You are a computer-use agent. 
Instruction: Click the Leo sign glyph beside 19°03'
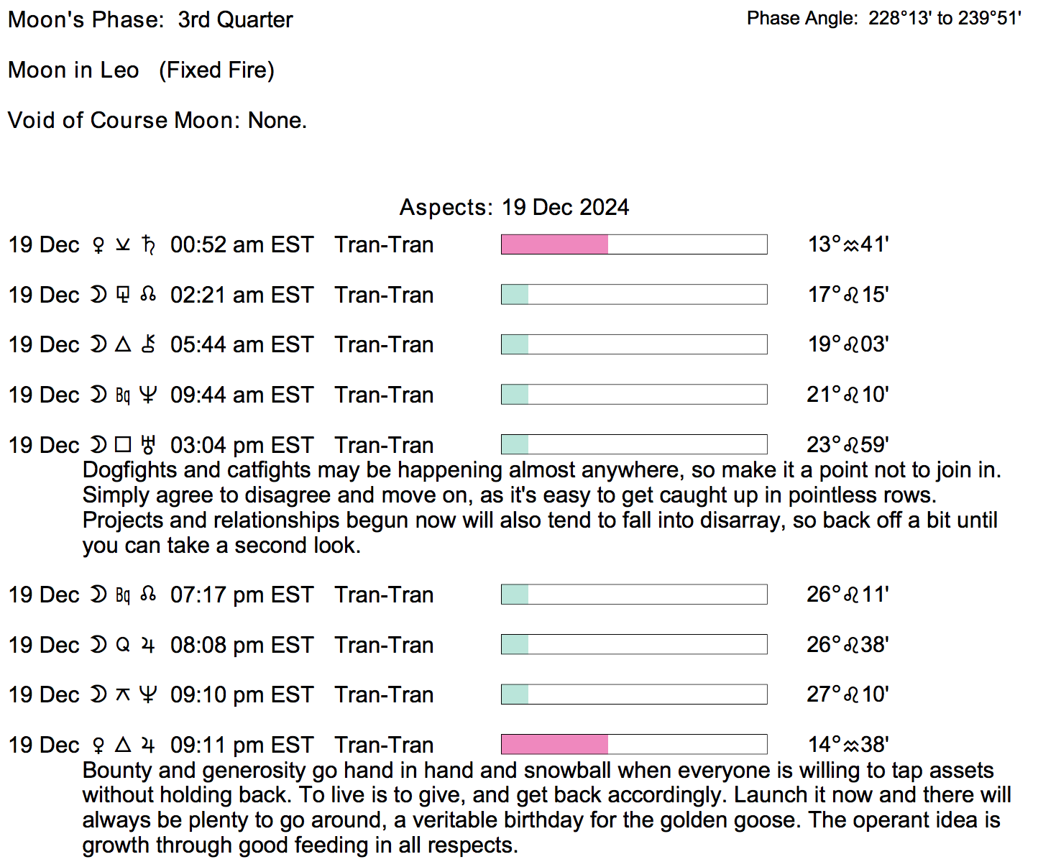pos(851,345)
